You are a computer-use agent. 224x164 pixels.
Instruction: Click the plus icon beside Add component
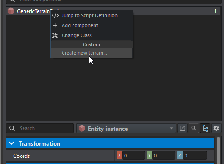click(x=55, y=25)
